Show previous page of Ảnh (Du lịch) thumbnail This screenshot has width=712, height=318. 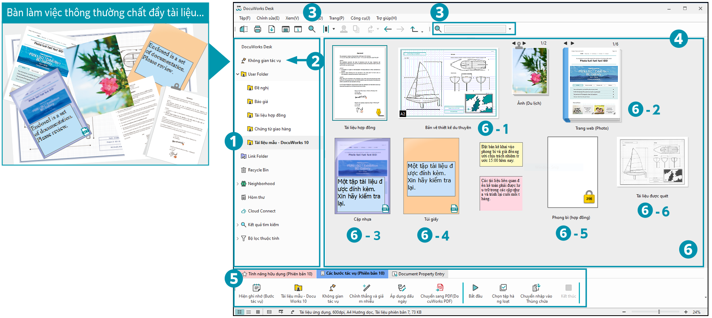514,43
